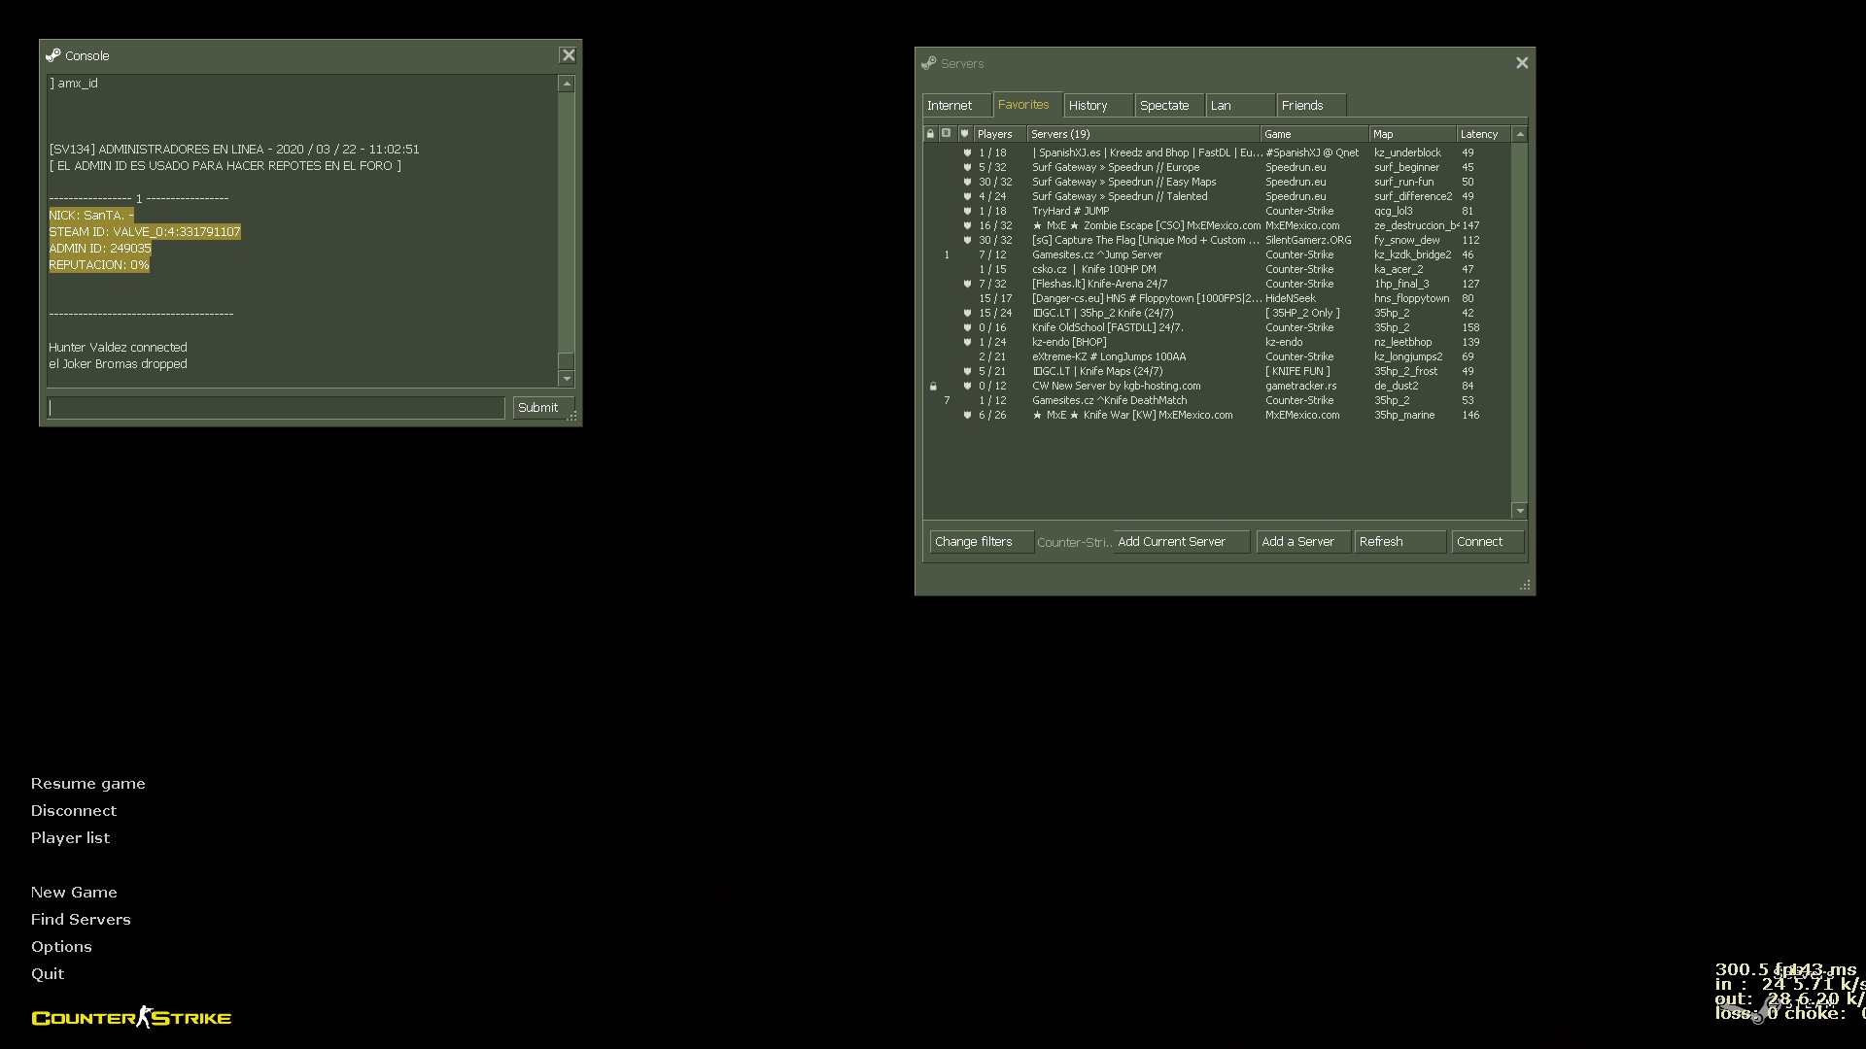This screenshot has width=1866, height=1049.
Task: Select [sG] Capture The Flag server
Action: [x=1217, y=240]
